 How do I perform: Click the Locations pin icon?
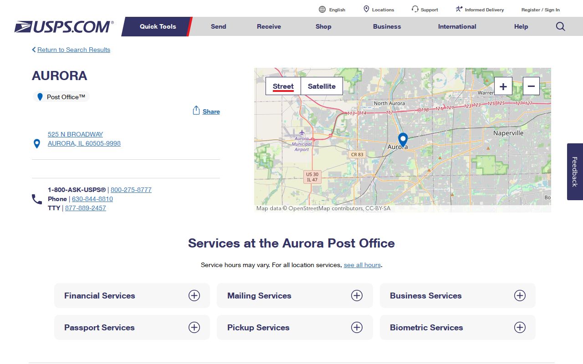[x=366, y=9]
